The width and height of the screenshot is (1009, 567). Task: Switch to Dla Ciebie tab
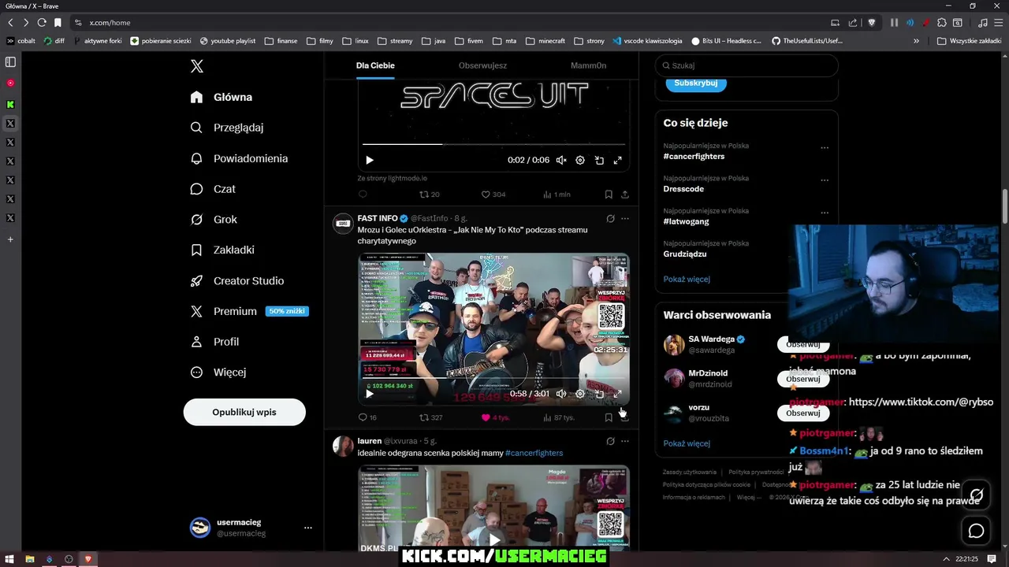(x=375, y=65)
